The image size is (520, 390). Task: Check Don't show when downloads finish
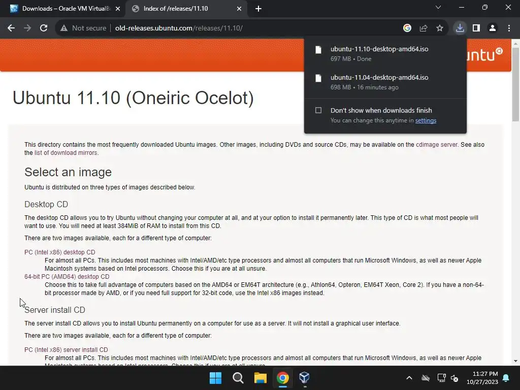(x=318, y=110)
